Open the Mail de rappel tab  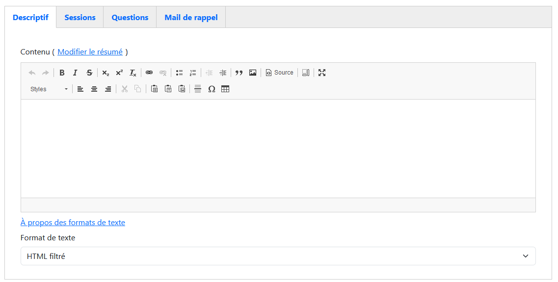tap(191, 18)
